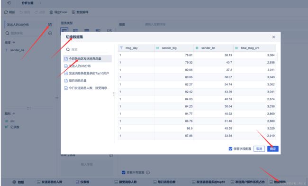Export data with 导出Excel

(x=58, y=12)
